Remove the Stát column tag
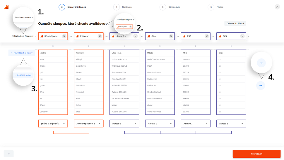Screen dimensions: 284x160 coord(242,36)
